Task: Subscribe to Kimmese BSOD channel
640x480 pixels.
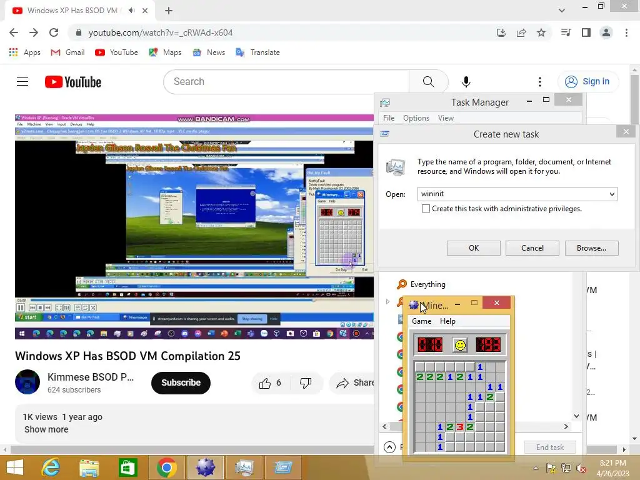Action: [x=181, y=383]
